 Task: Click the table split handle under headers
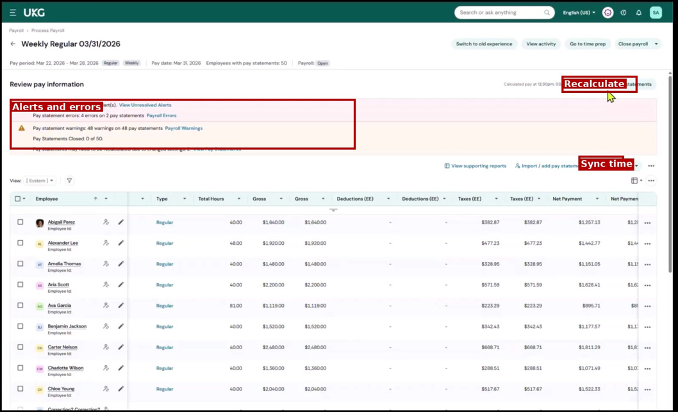(x=333, y=210)
